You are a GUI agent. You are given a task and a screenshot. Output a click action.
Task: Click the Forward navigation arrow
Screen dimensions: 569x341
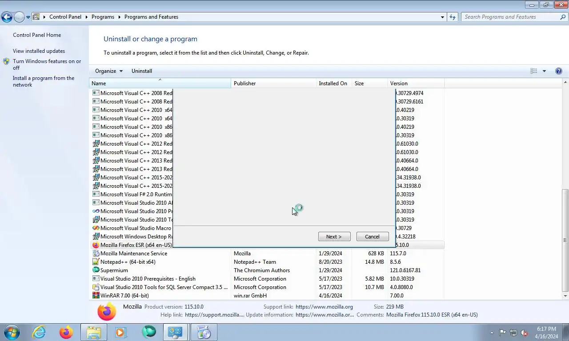point(19,17)
